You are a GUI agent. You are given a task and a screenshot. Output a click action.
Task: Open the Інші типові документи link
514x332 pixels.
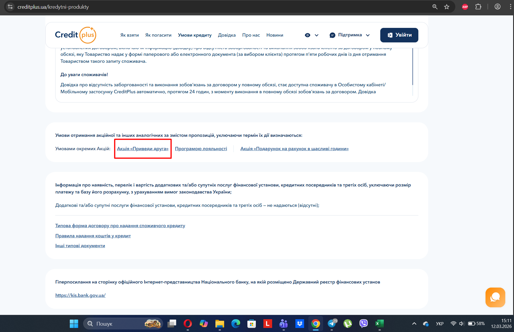point(80,246)
